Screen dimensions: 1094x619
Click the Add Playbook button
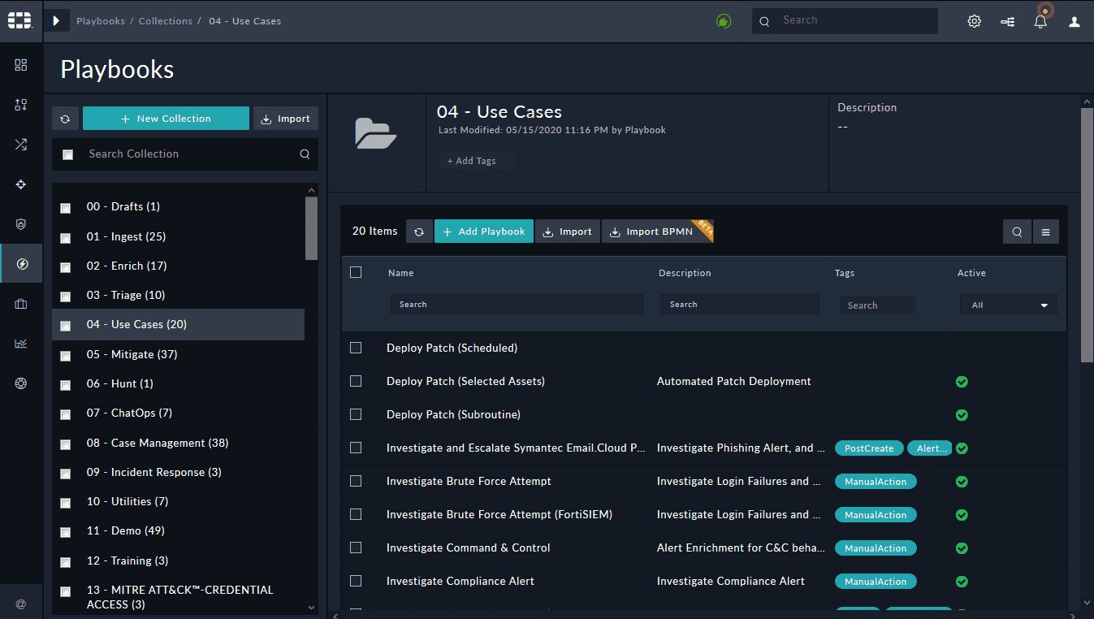[x=484, y=232]
